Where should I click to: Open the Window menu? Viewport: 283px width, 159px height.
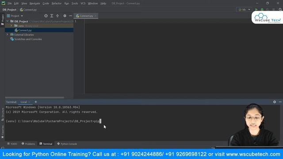[93, 4]
